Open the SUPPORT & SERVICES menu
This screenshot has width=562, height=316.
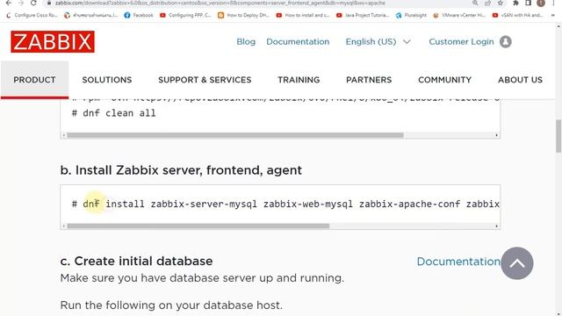click(205, 80)
